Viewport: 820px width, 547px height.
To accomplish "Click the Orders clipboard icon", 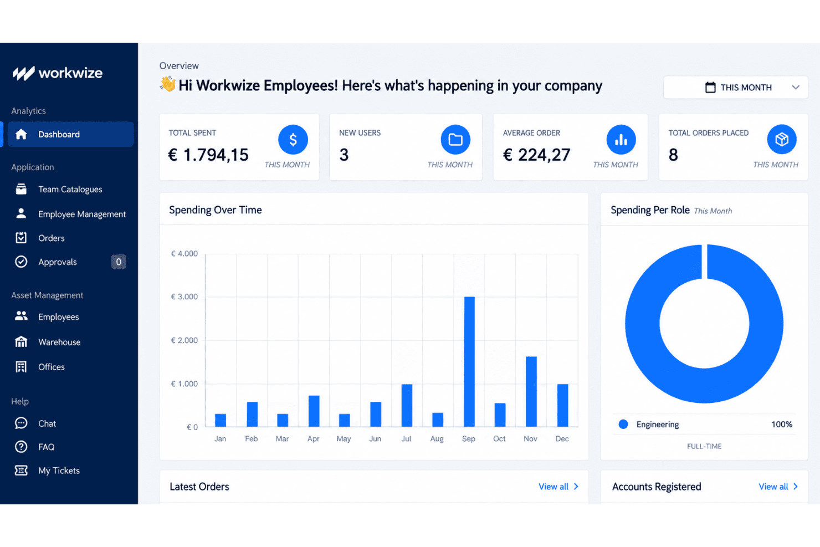I will [21, 238].
